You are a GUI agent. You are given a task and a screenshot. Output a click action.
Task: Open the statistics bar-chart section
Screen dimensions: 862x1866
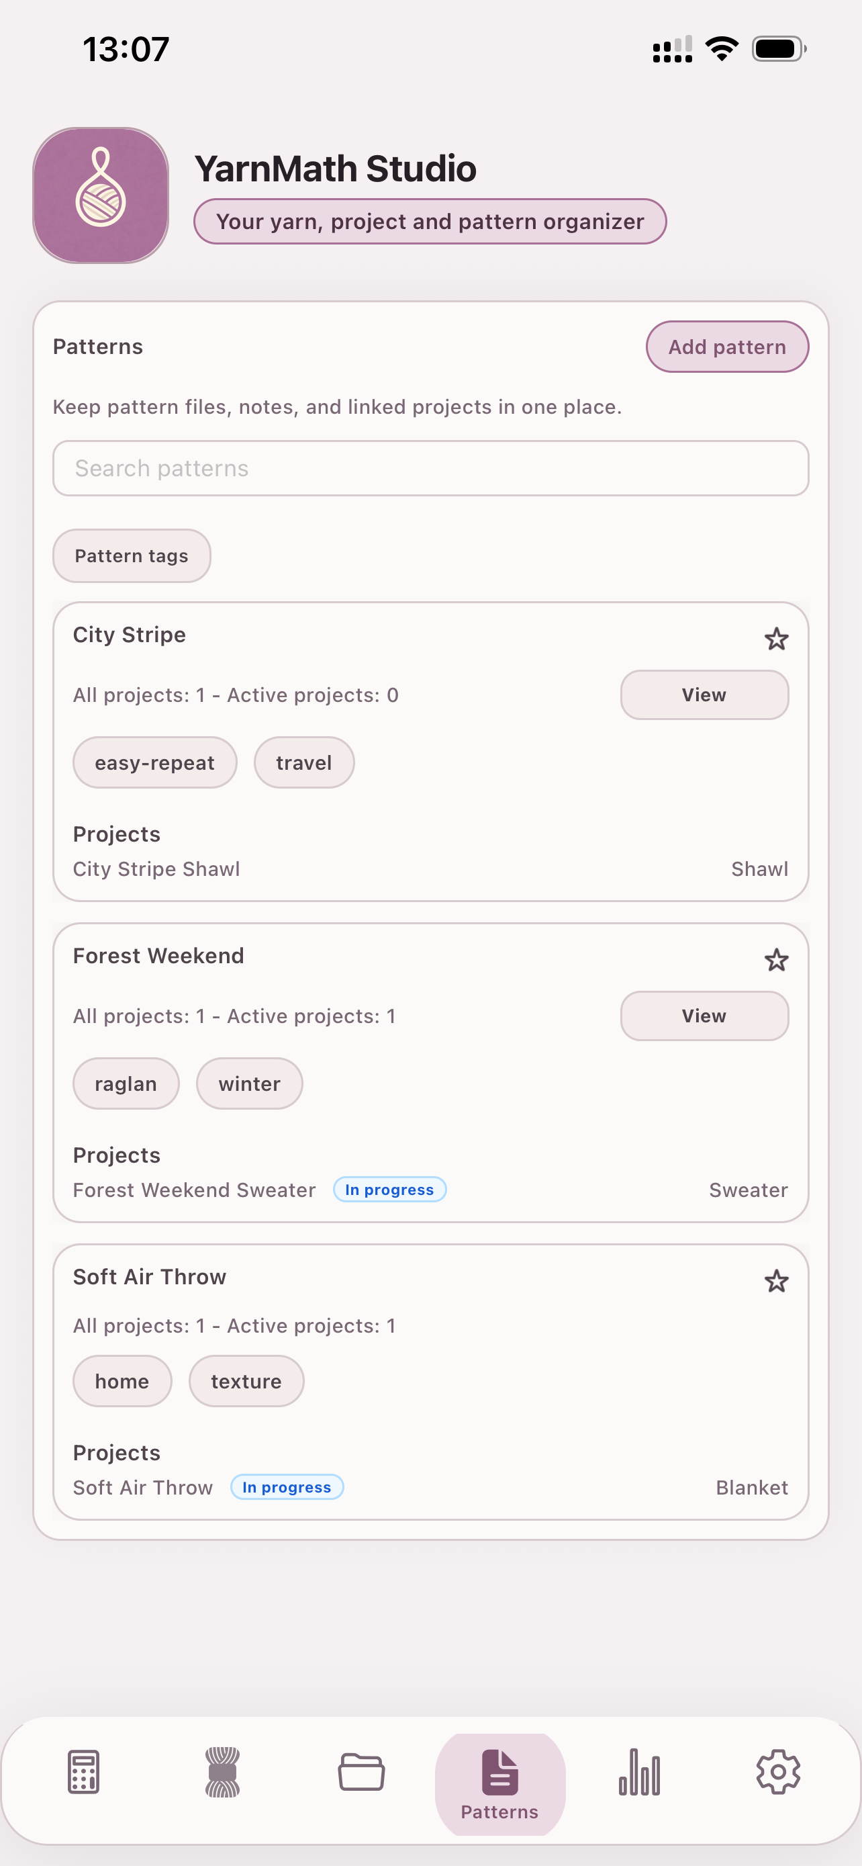pos(640,1774)
